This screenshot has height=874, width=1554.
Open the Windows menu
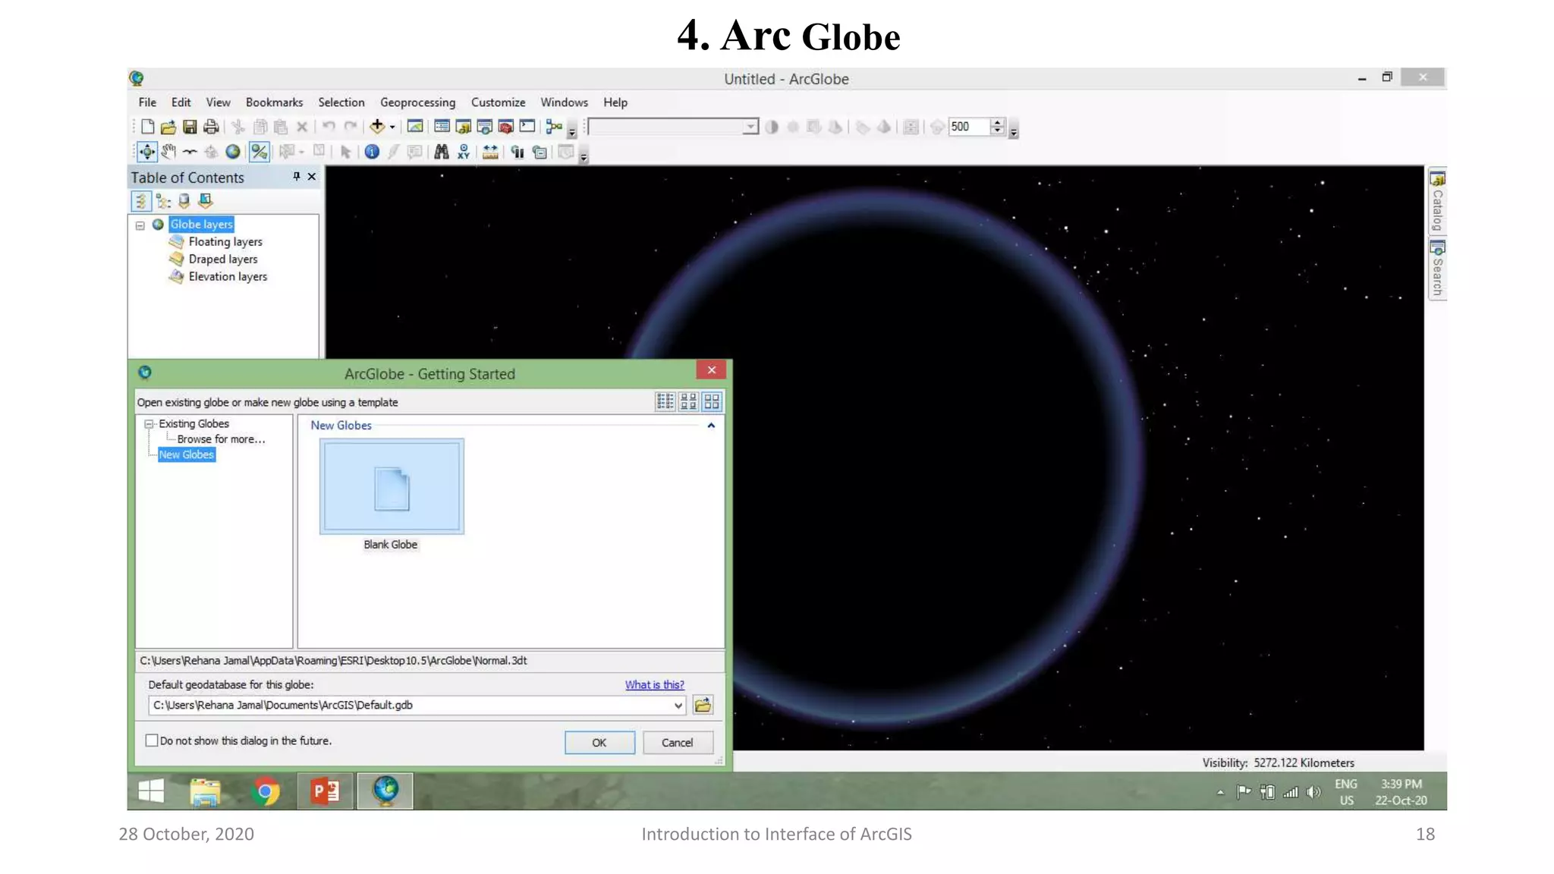564,102
